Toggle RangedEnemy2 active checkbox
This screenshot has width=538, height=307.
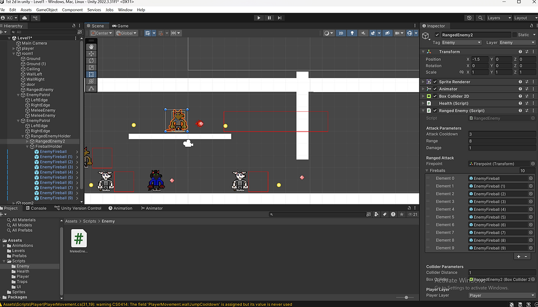pos(437,35)
